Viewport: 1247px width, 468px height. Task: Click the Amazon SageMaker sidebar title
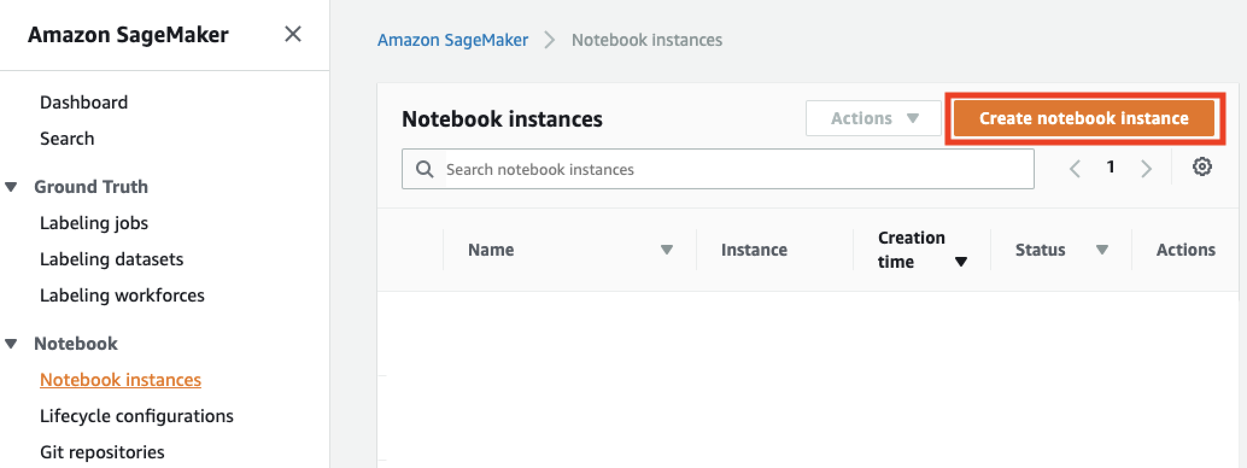pyautogui.click(x=128, y=34)
